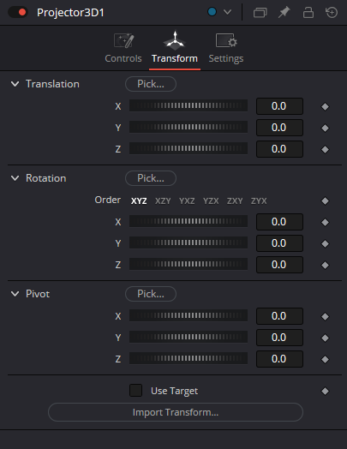This screenshot has width=347, height=449.
Task: Add keyframe for Use Target
Action: [x=325, y=391]
